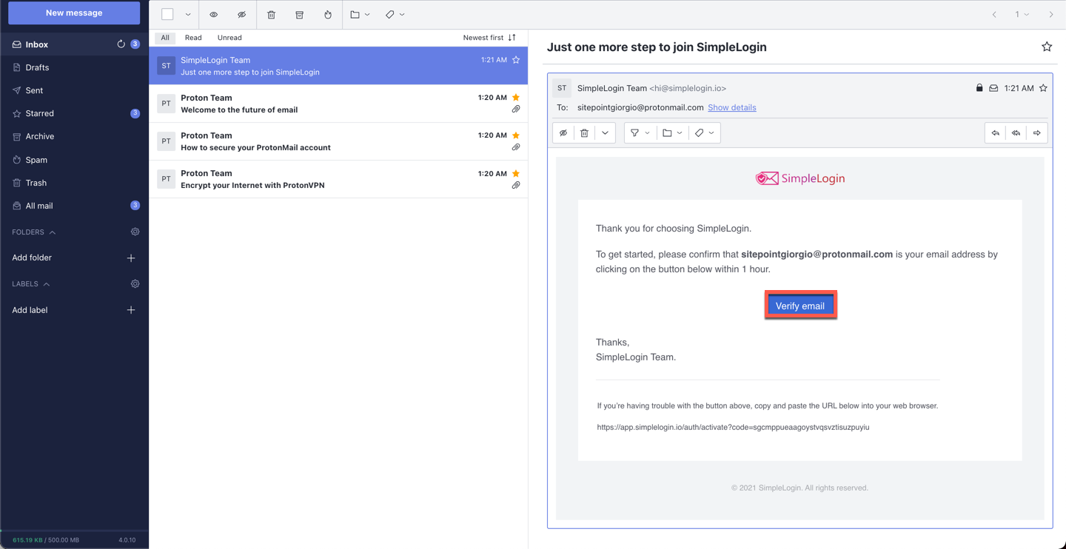The width and height of the screenshot is (1066, 549).
Task: Click the Verify email button
Action: click(x=800, y=306)
